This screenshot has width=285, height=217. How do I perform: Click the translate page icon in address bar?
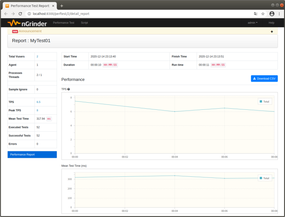click(255, 14)
